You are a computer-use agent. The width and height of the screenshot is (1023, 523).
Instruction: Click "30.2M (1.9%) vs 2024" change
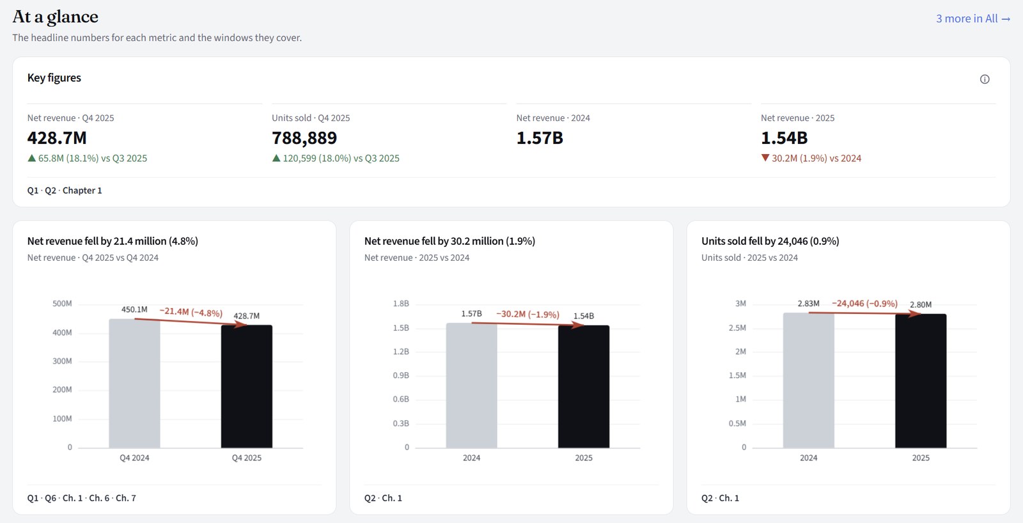pos(811,159)
